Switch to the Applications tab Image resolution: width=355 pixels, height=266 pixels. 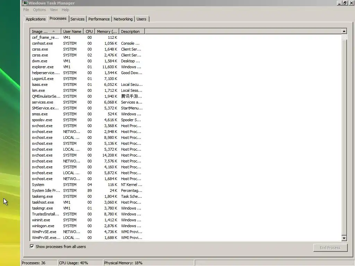[x=36, y=19]
